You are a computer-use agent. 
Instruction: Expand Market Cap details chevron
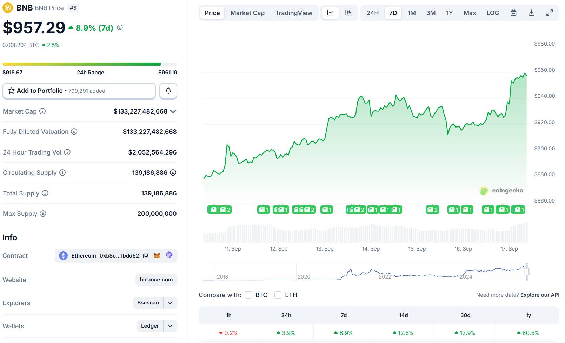(173, 111)
